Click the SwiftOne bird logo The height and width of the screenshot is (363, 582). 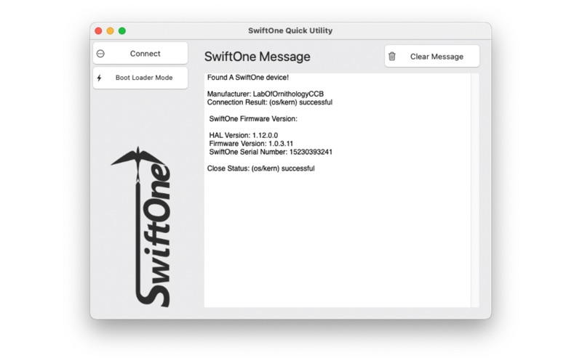pyautogui.click(x=143, y=227)
